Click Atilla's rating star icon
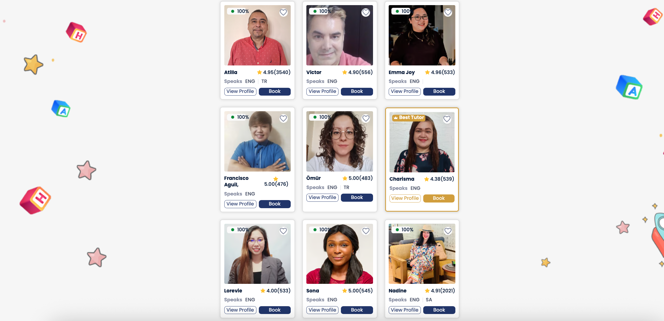Screen dimensions: 664x321 [x=259, y=72]
